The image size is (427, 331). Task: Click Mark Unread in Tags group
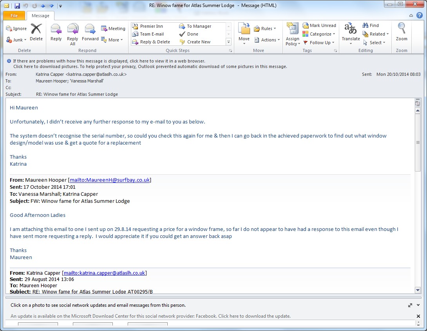click(x=319, y=25)
